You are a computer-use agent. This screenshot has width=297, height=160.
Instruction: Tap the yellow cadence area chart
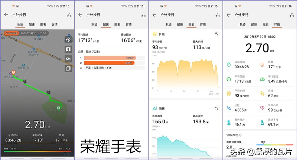[x=187, y=74]
